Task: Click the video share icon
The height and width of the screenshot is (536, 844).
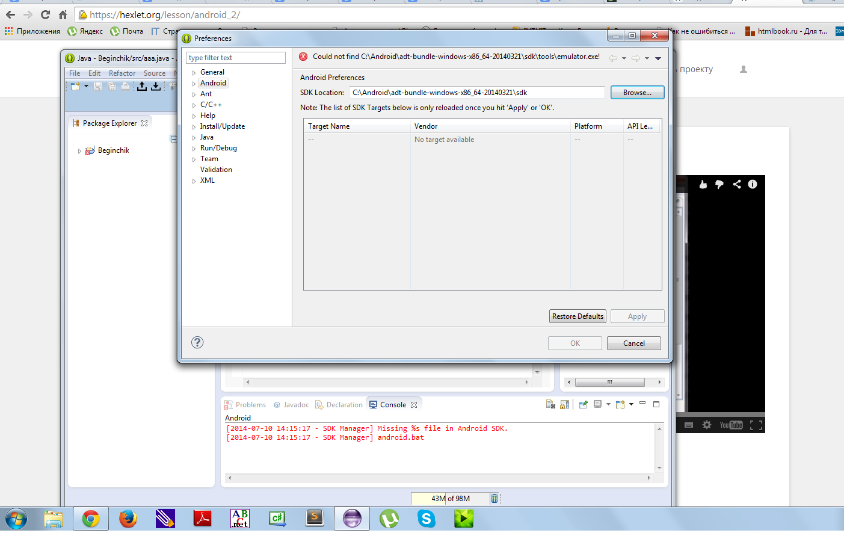Action: coord(736,185)
